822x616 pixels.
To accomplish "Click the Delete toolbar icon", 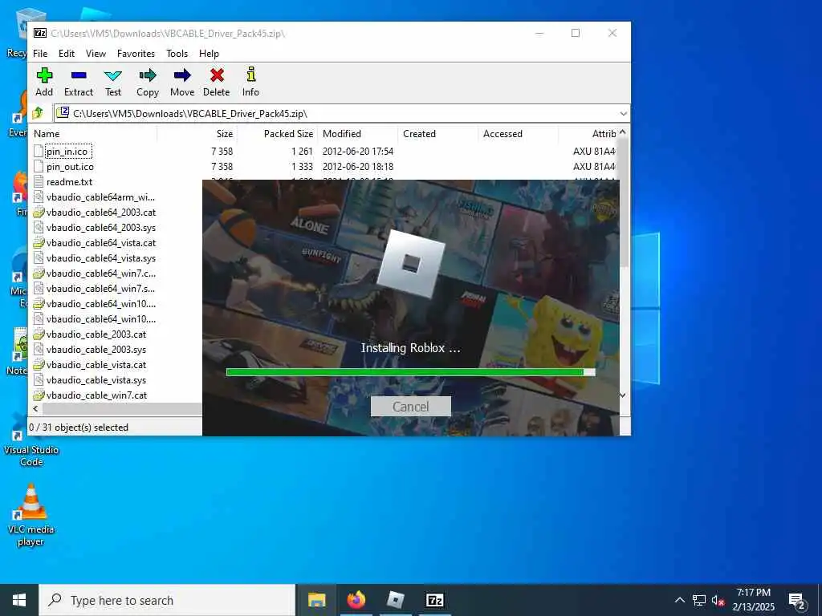I will (x=217, y=82).
